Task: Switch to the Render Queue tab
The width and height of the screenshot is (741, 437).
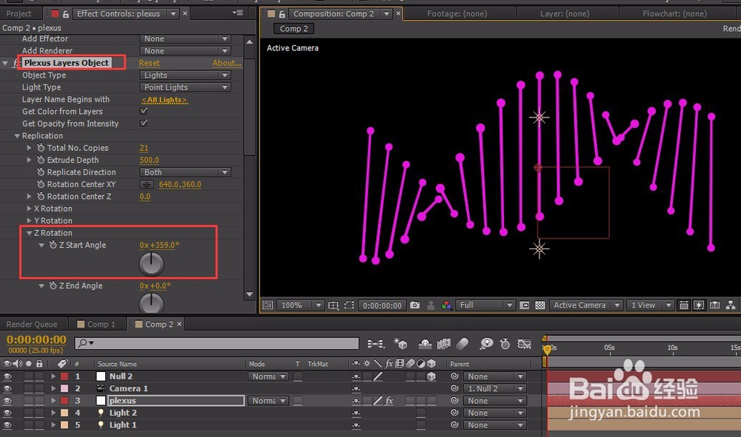Action: (32, 325)
